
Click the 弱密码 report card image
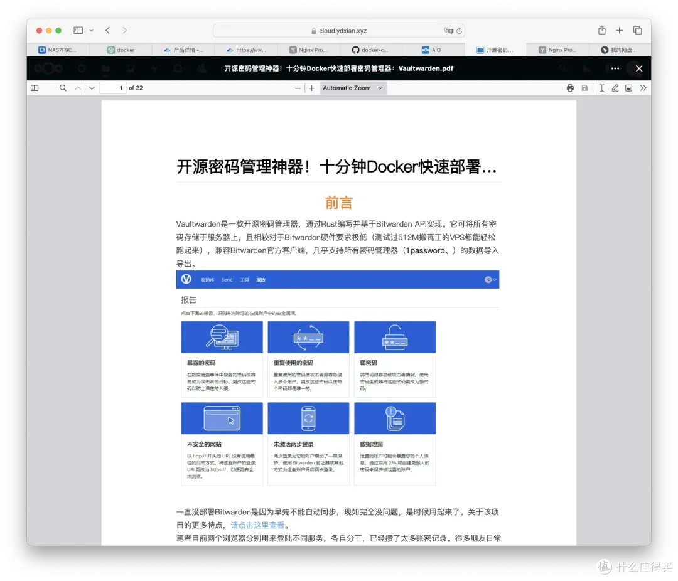(395, 337)
